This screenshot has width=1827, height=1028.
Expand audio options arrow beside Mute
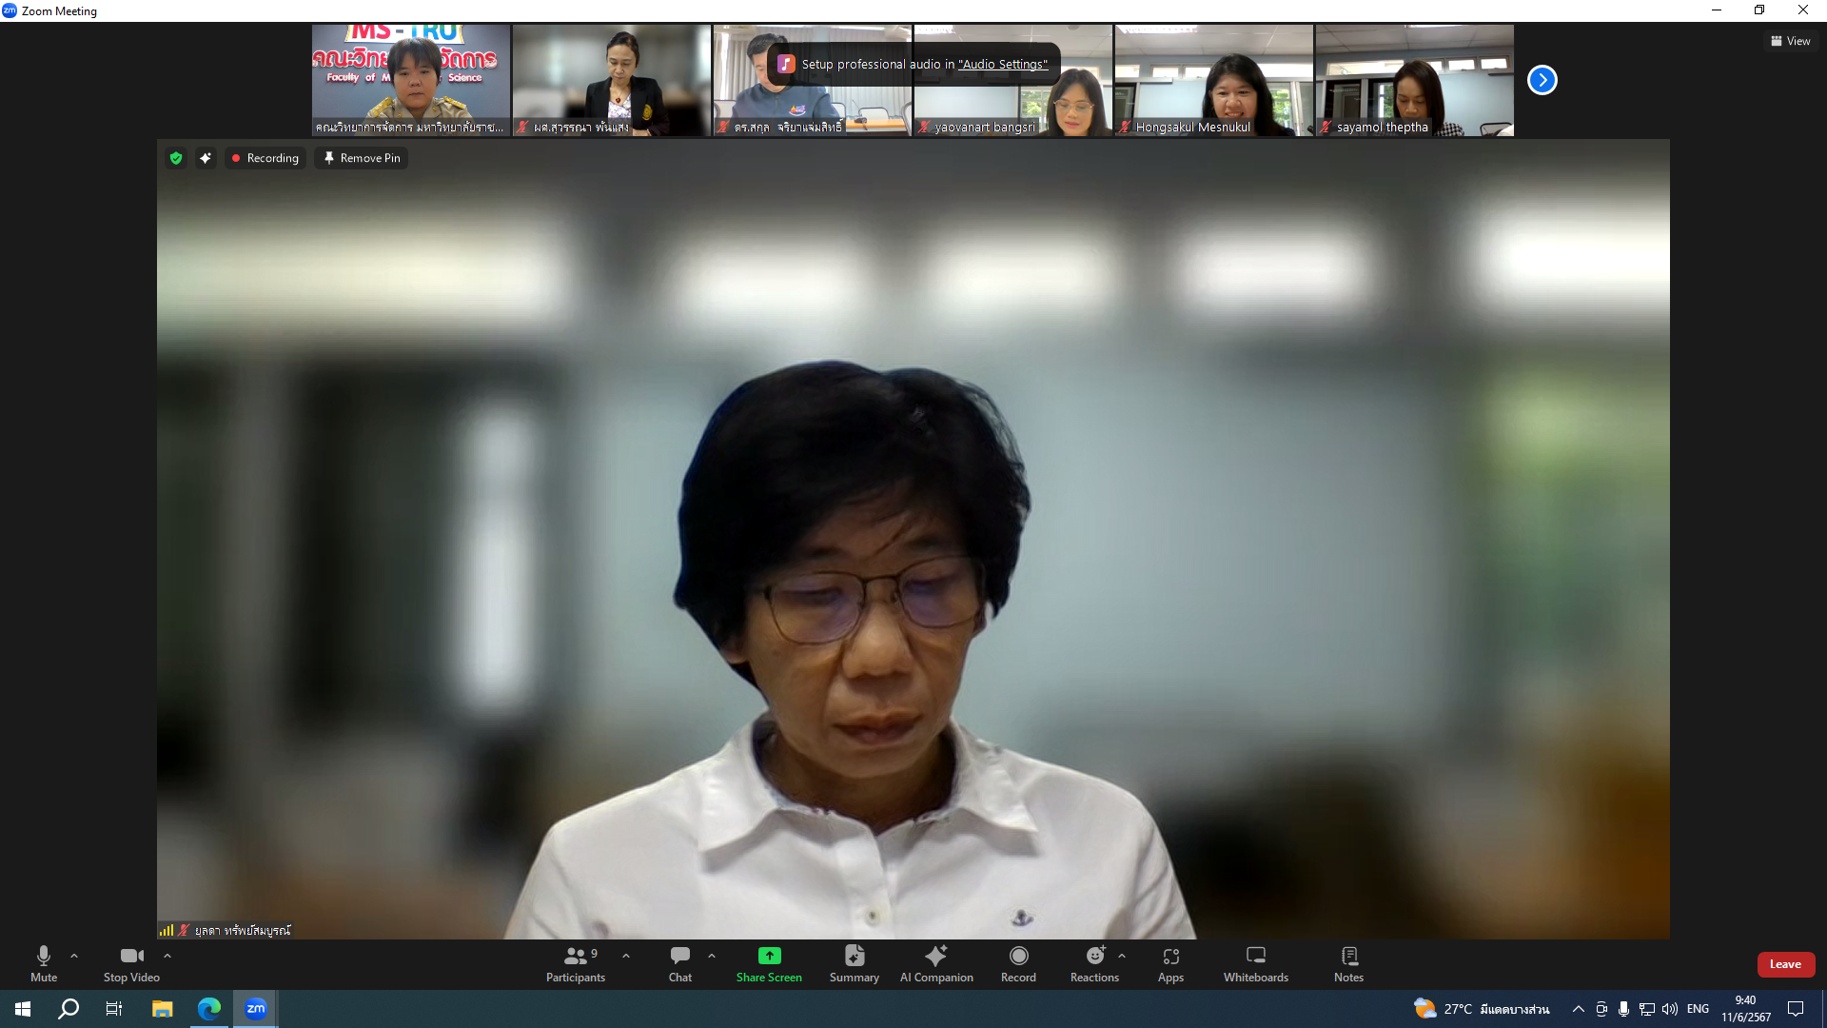pyautogui.click(x=74, y=956)
